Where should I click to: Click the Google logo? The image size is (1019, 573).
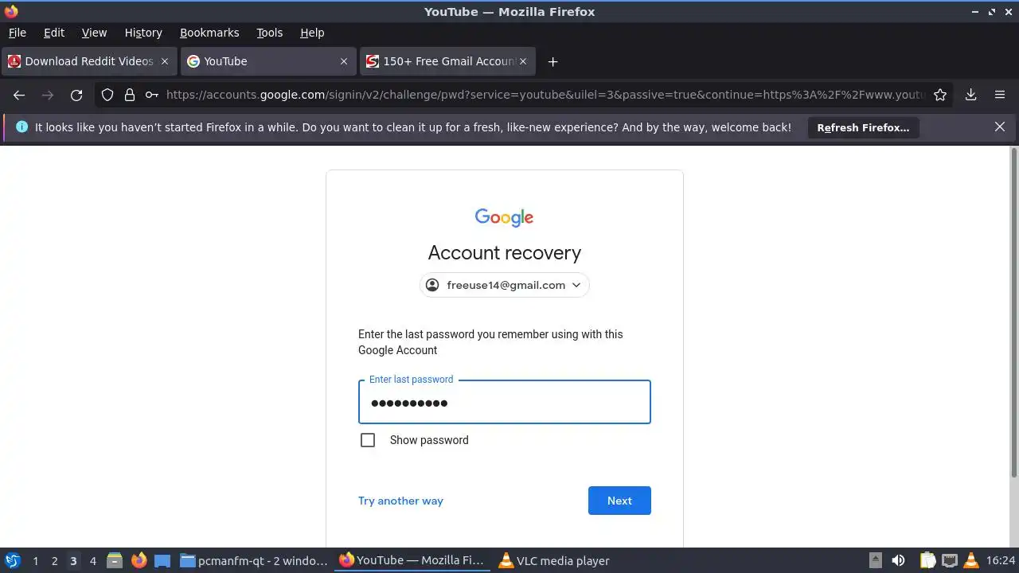(505, 217)
